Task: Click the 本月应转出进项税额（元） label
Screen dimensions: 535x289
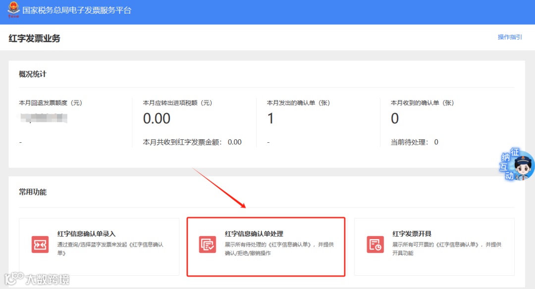Action: [177, 103]
